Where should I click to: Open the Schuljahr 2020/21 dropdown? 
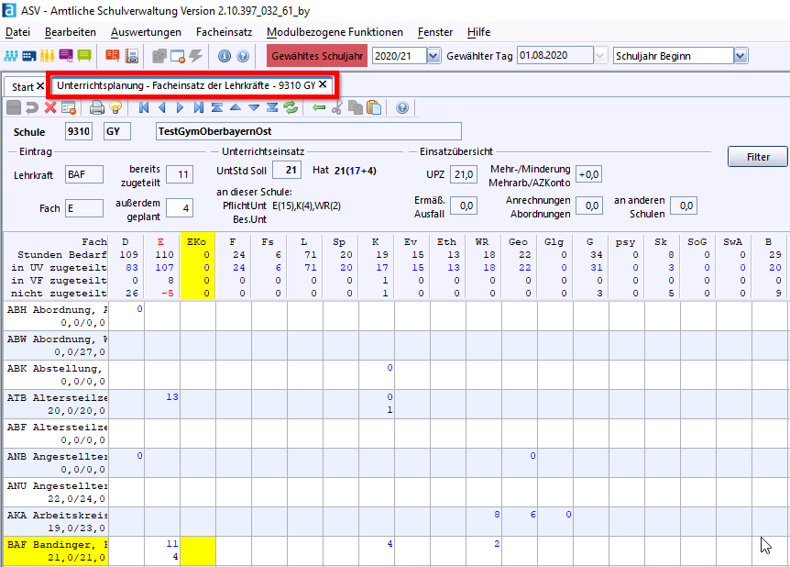(x=433, y=55)
